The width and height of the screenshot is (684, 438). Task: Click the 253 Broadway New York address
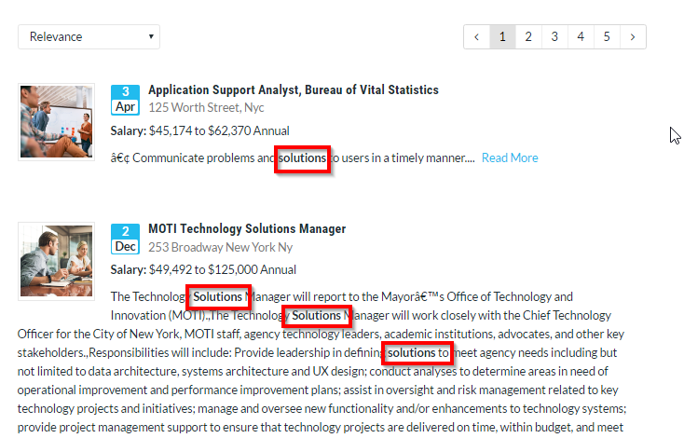point(220,247)
